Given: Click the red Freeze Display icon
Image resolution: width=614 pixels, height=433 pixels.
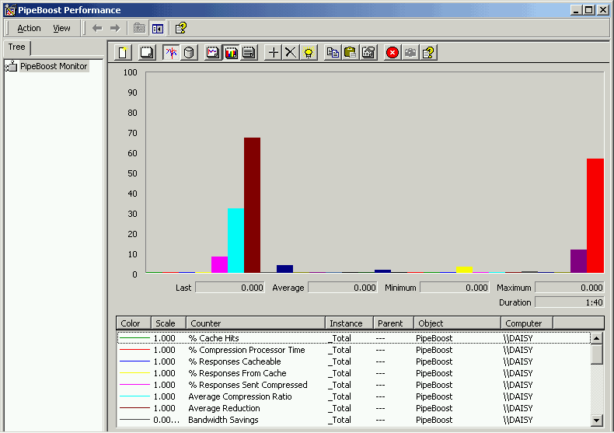Looking at the screenshot, I should coord(392,53).
